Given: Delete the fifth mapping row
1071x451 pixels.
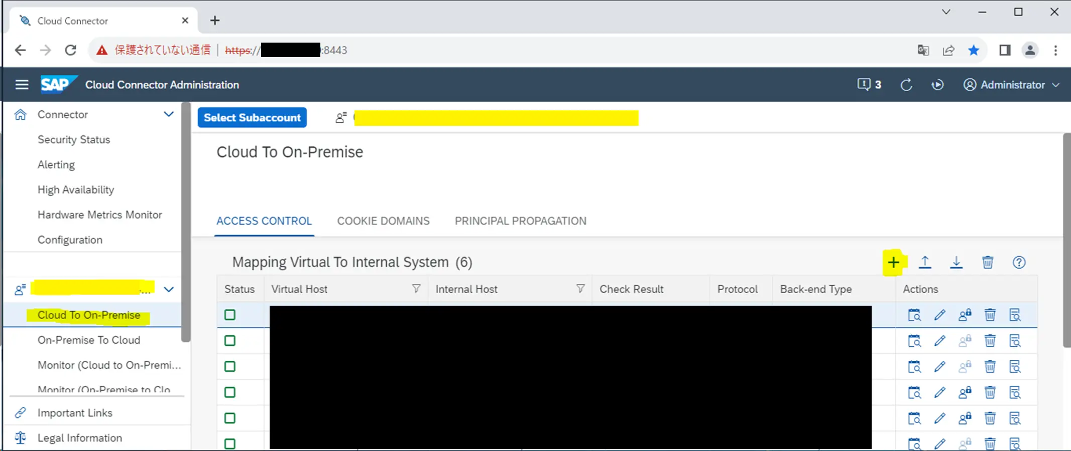Looking at the screenshot, I should [x=990, y=418].
